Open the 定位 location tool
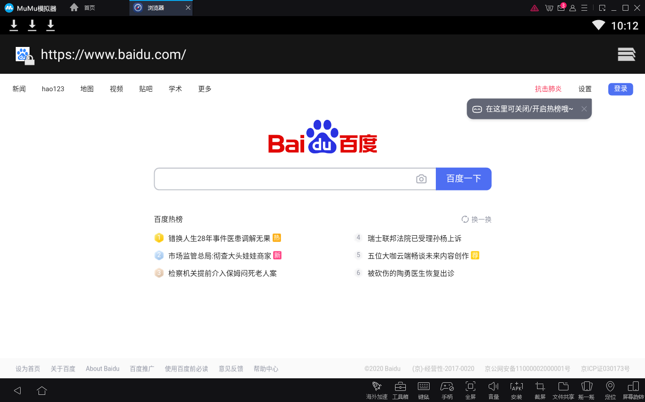This screenshot has height=402, width=645. click(610, 390)
